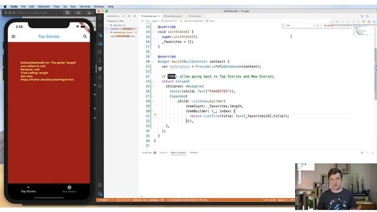Click the split editor icon in editor title
Viewport: 377px width, 212px height.
point(367,16)
